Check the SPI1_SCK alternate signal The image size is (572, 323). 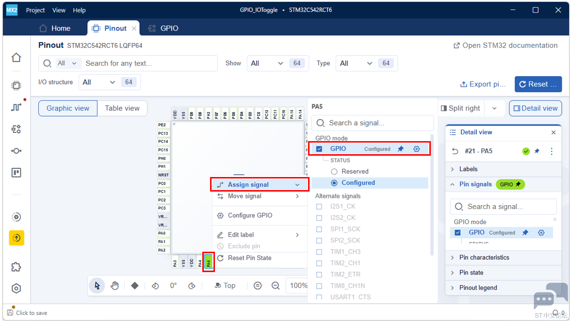pos(319,229)
